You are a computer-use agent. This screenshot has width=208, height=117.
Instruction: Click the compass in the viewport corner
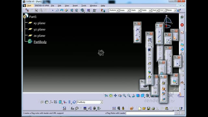click(168, 21)
